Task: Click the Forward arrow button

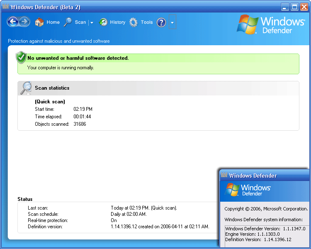Action: coord(25,22)
